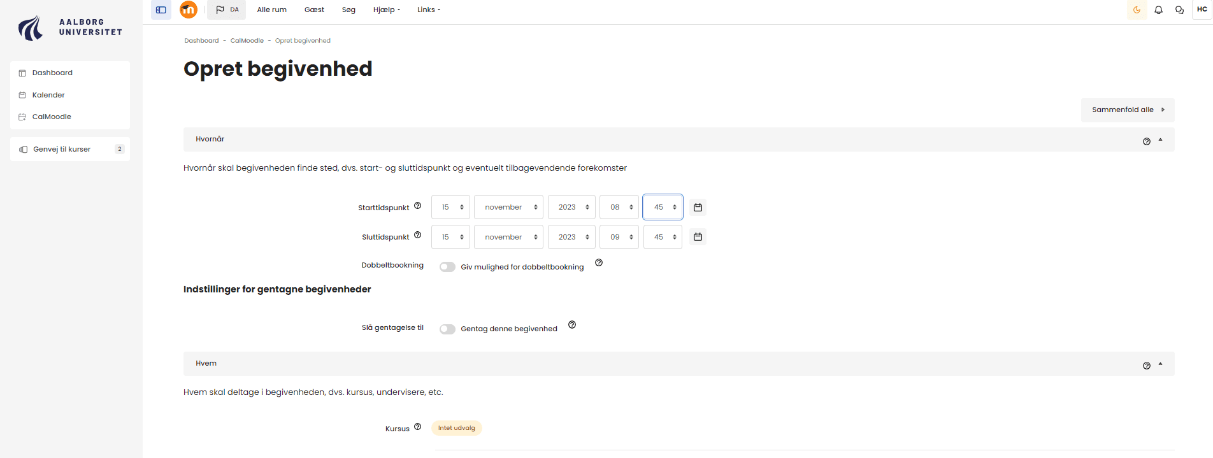Click help icon next to Kursus
The image size is (1213, 458).
click(x=417, y=427)
